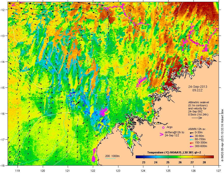The height and width of the screenshot is (173, 224).
Task: Click the '0.5m/s (1kt 24h)' text
Action: click(x=198, y=114)
